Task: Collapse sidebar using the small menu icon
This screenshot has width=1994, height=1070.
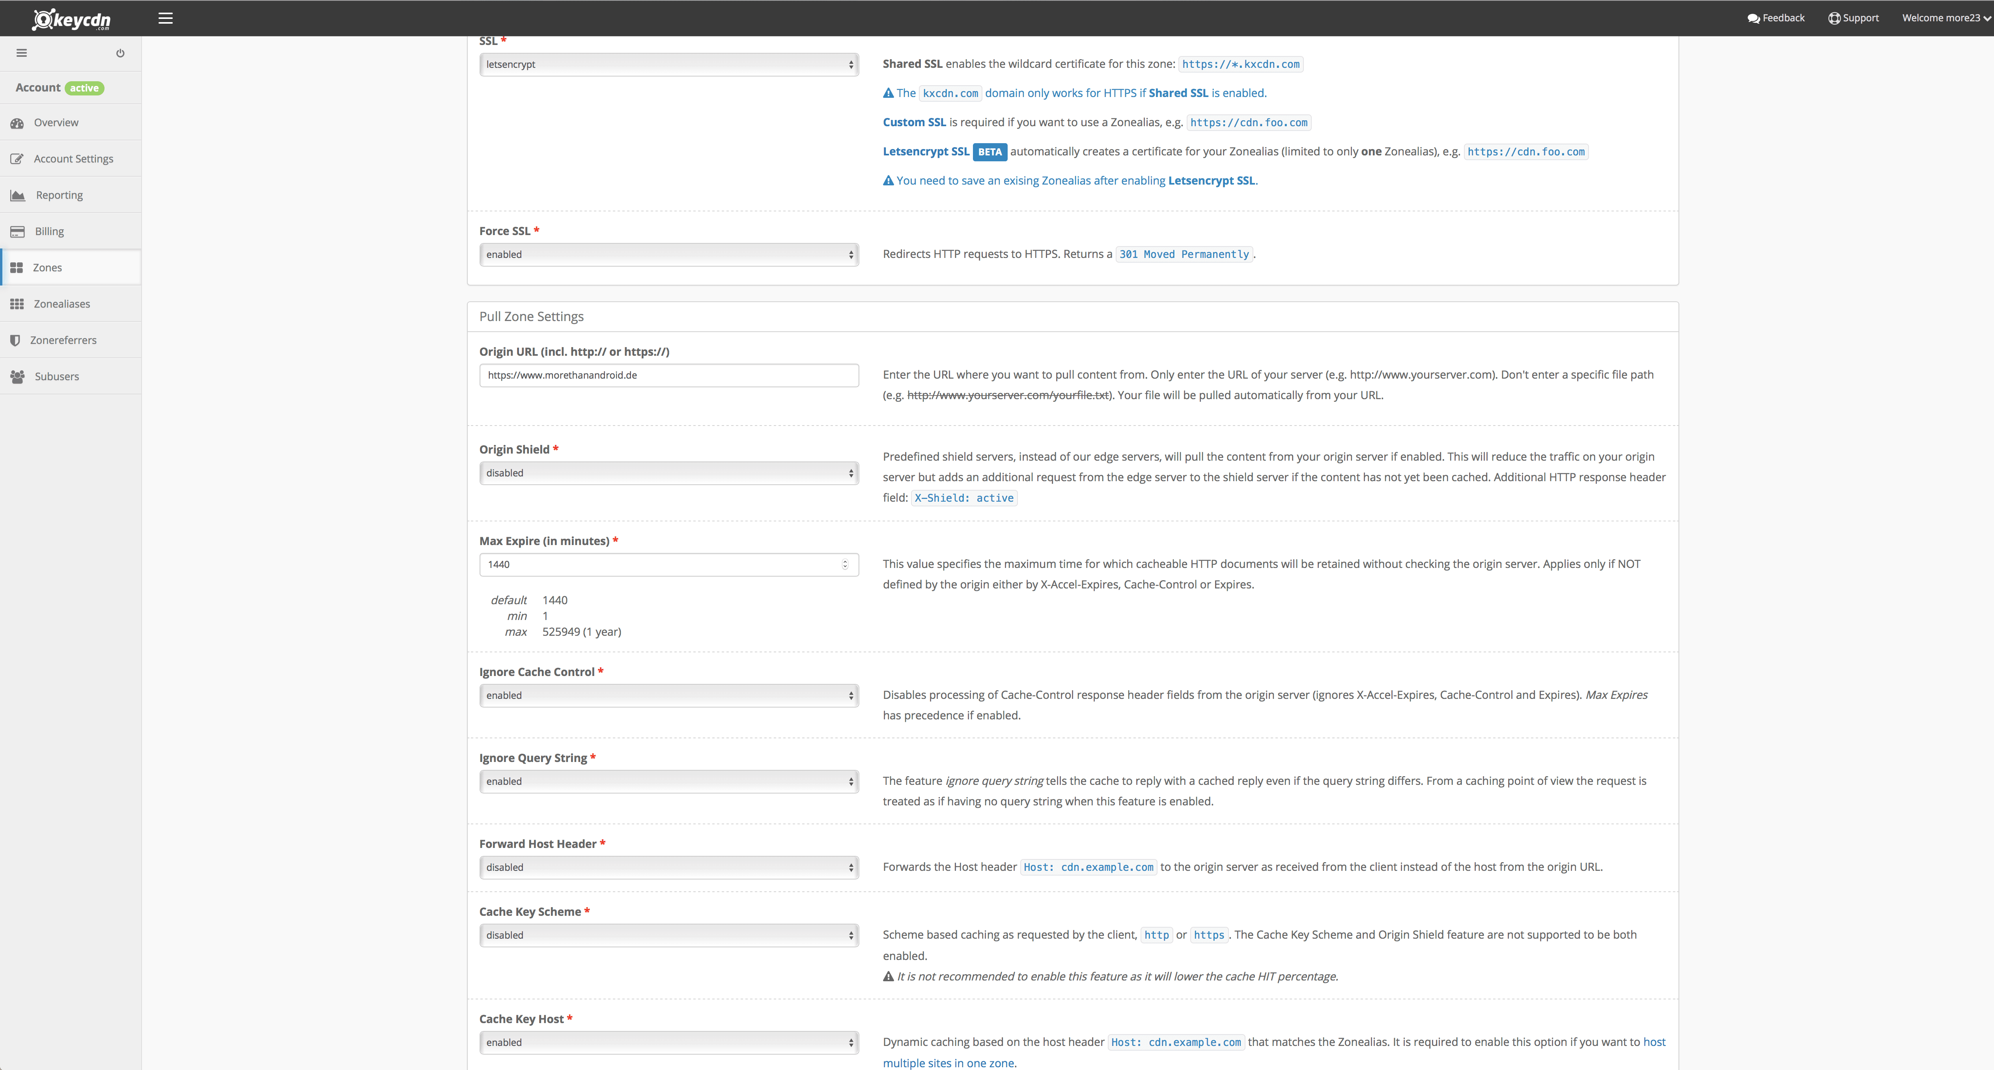Action: [22, 53]
